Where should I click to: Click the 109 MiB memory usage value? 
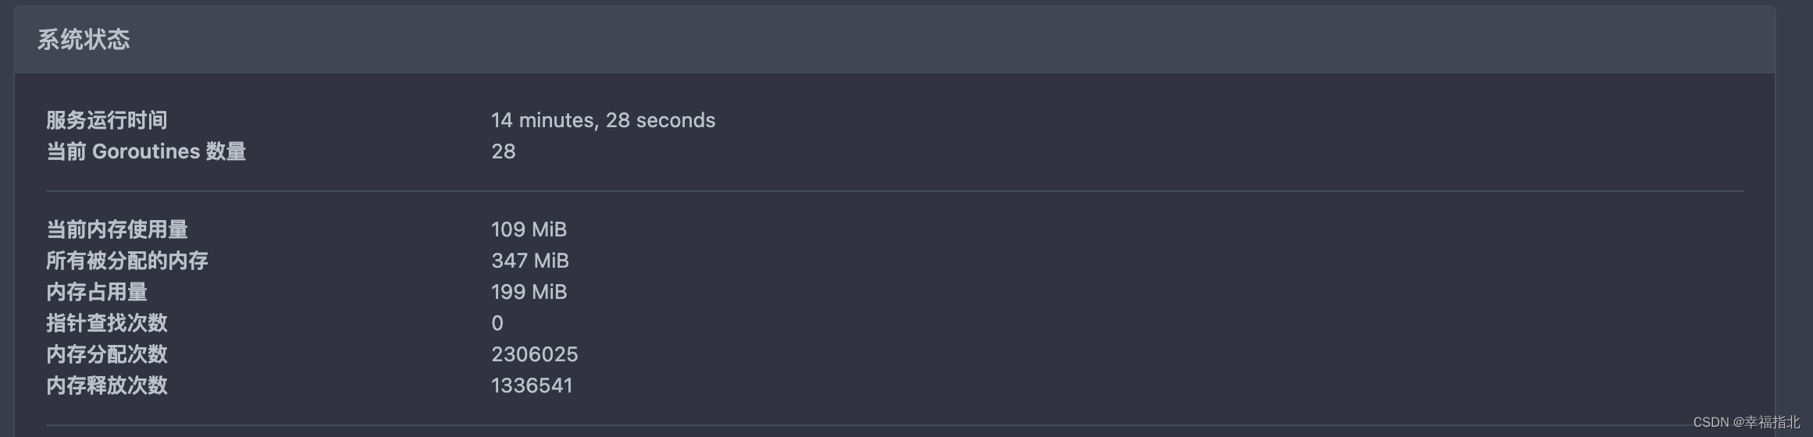coord(529,229)
